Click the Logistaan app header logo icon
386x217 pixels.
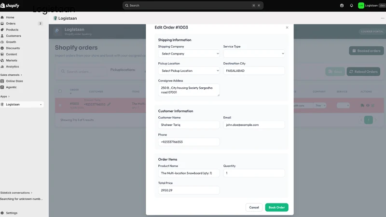(55, 18)
